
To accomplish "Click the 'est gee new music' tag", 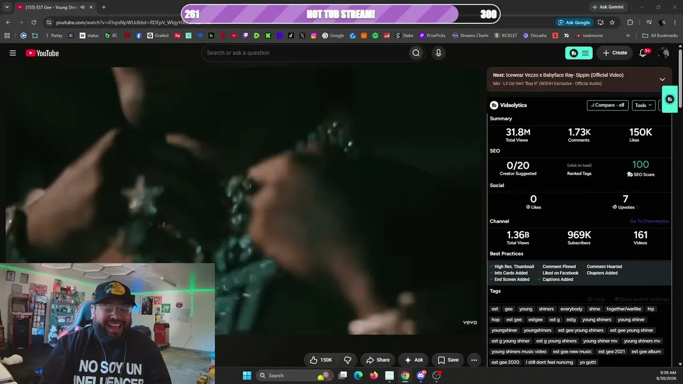I will pyautogui.click(x=573, y=351).
